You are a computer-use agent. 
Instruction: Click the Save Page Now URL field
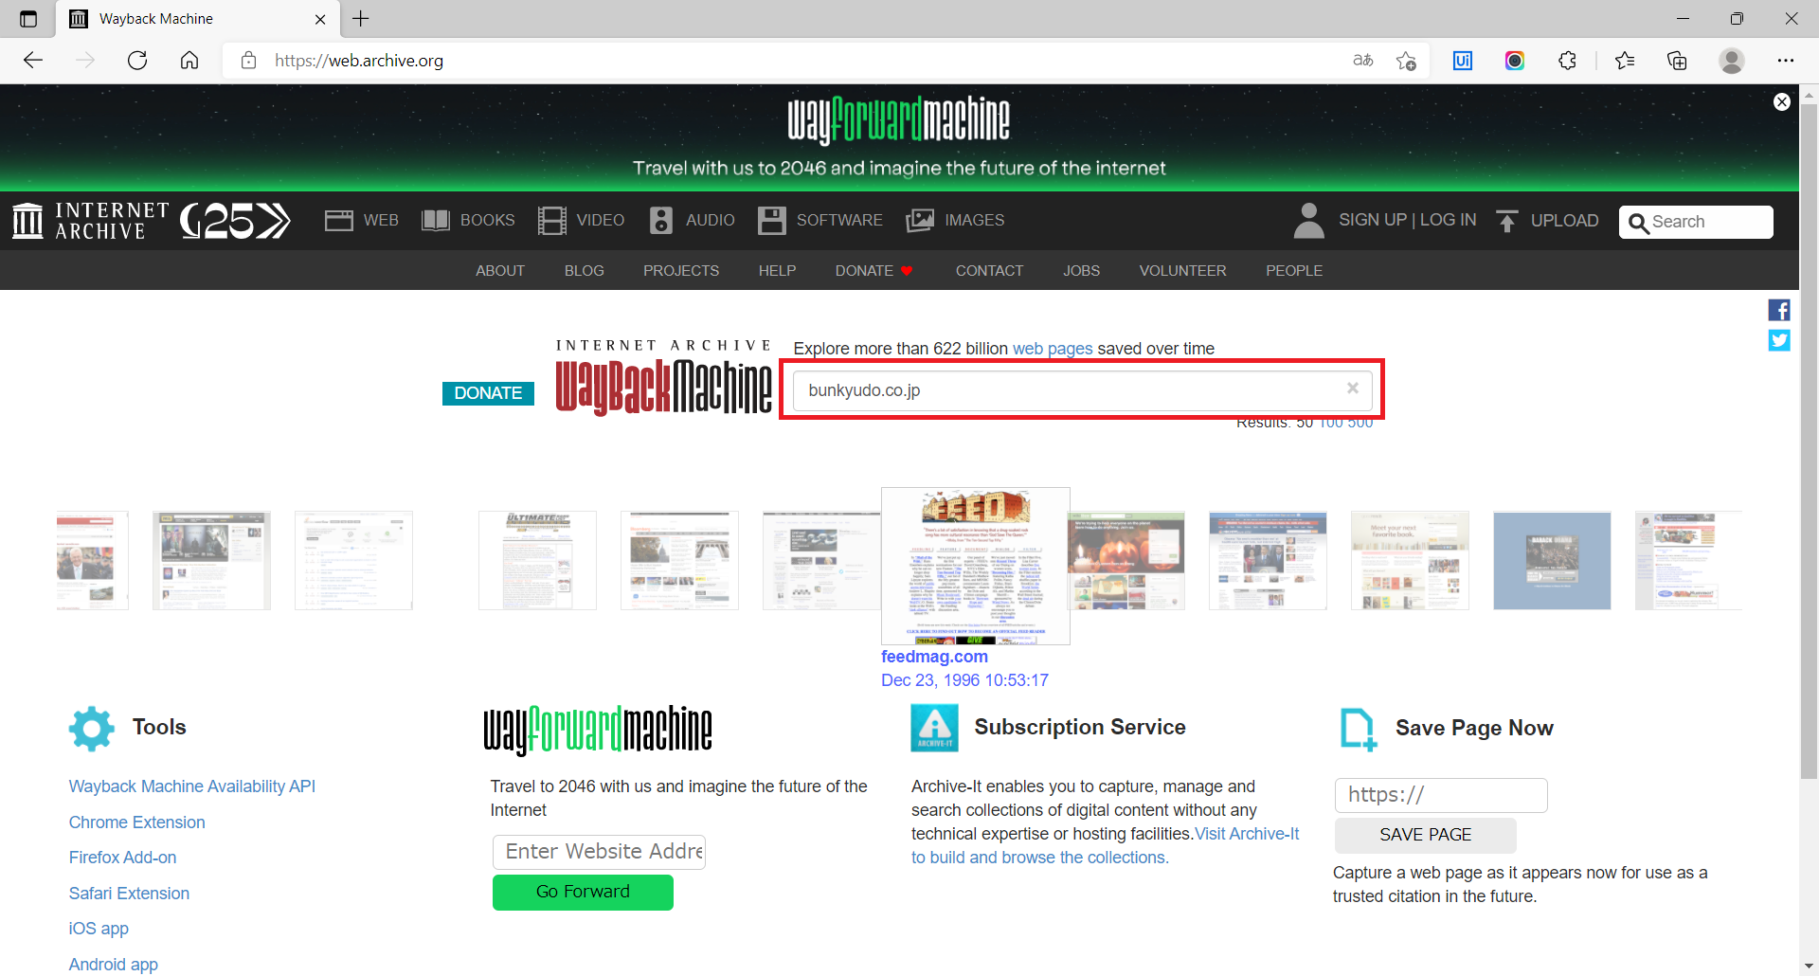coord(1440,795)
